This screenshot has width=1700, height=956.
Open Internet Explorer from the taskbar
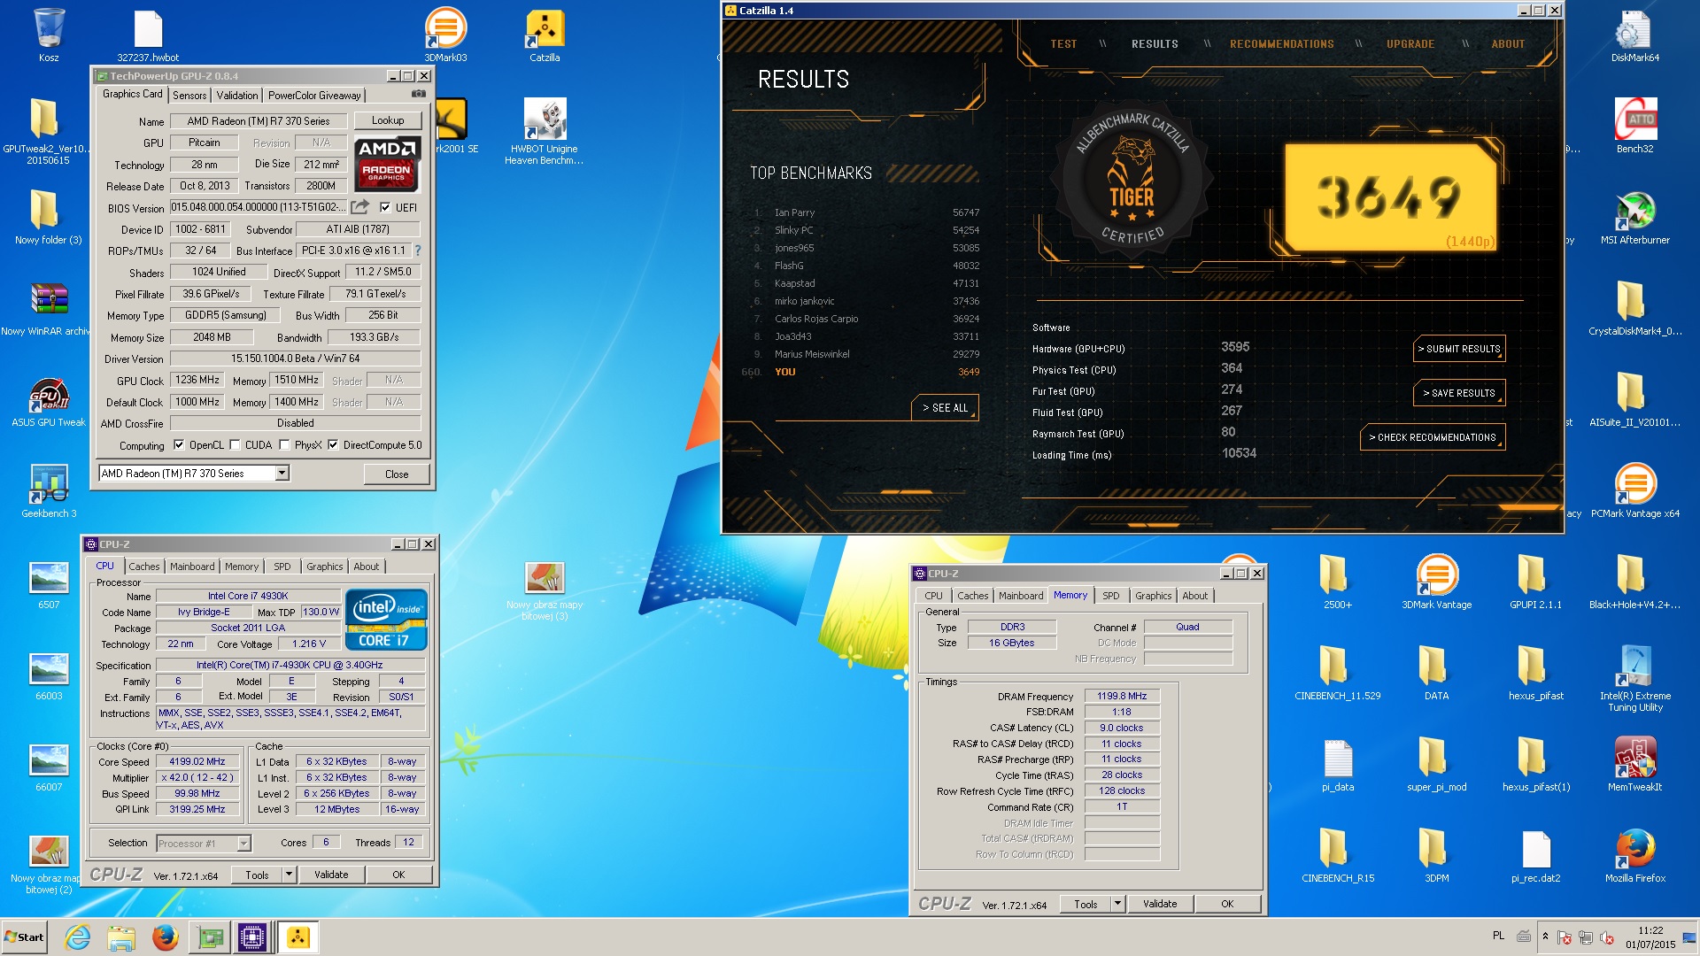78,937
